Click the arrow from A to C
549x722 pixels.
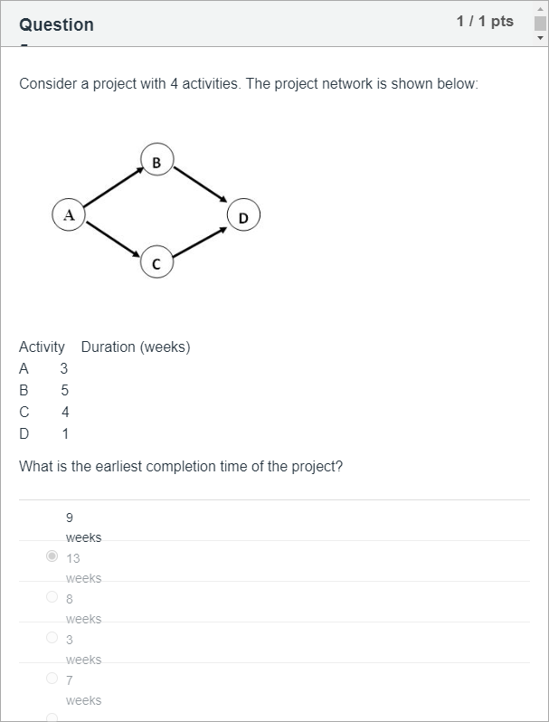click(x=113, y=239)
